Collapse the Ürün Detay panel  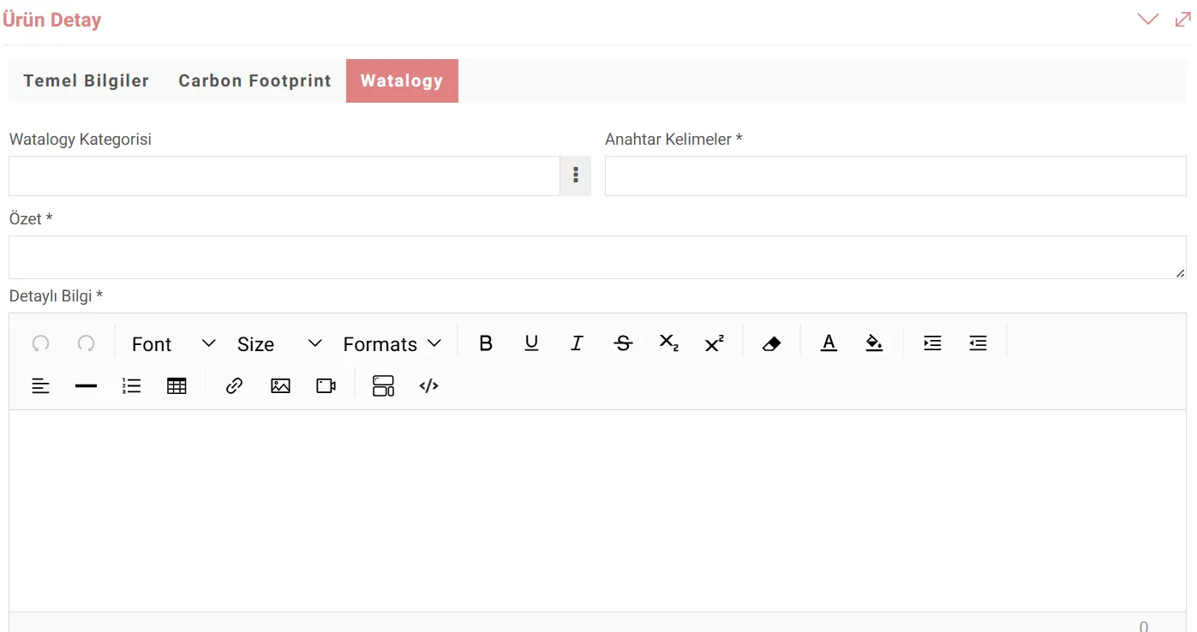(x=1147, y=20)
